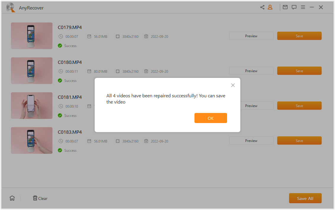Save the C0179.MP4 video
The image size is (335, 210).
pyautogui.click(x=299, y=36)
